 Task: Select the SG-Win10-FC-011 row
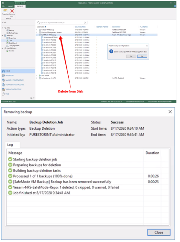coord(97,63)
